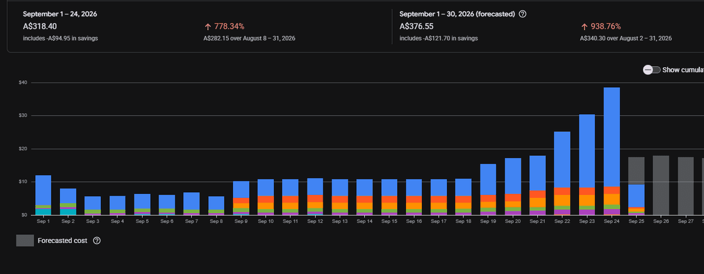
Task: Click the 'Sep 15' axis date label
Action: [390, 222]
